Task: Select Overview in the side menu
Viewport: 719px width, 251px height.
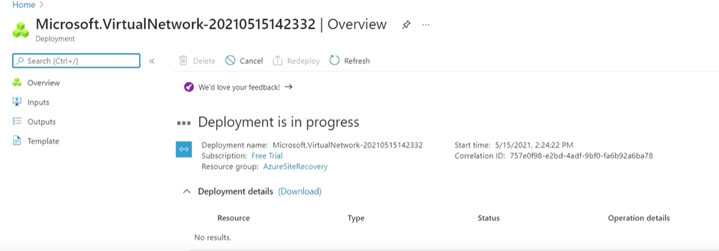Action: click(44, 83)
